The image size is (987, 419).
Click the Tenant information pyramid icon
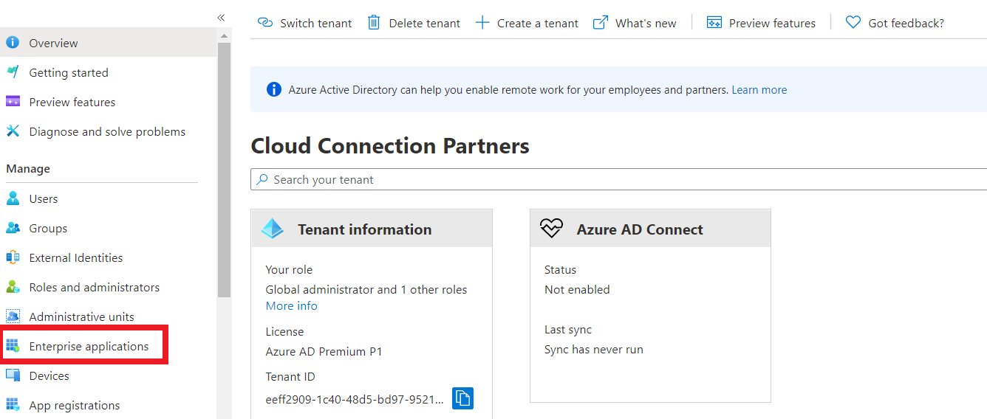pos(273,229)
